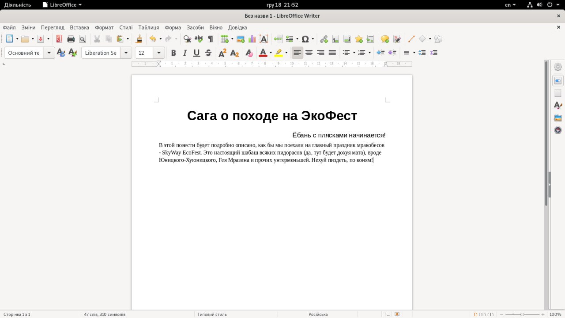The image size is (565, 318).
Task: Toggle Superscript formatting
Action: pos(223,53)
